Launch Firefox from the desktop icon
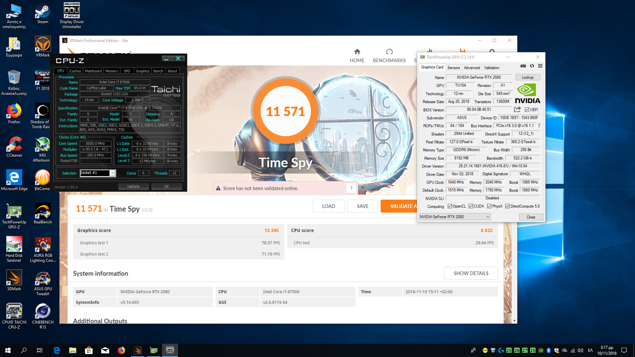This screenshot has width=635, height=357. [x=14, y=113]
